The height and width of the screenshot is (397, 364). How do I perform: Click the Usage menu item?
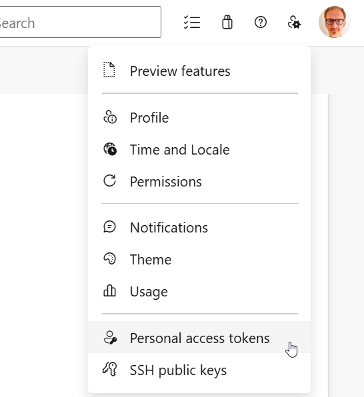199,291
